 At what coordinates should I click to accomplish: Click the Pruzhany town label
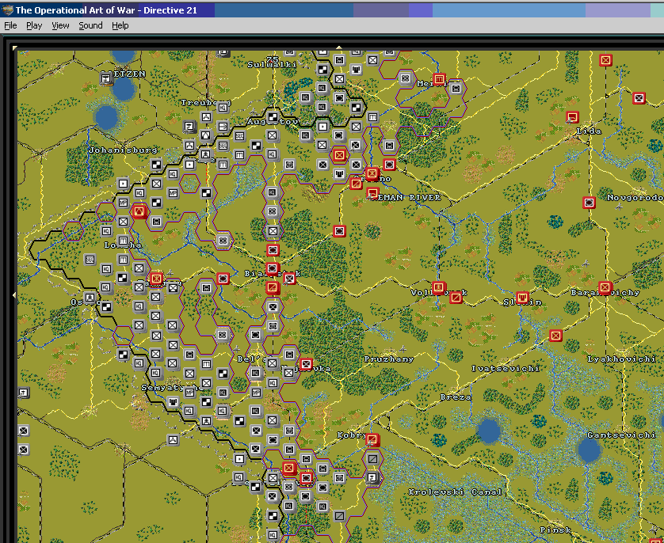pos(389,359)
